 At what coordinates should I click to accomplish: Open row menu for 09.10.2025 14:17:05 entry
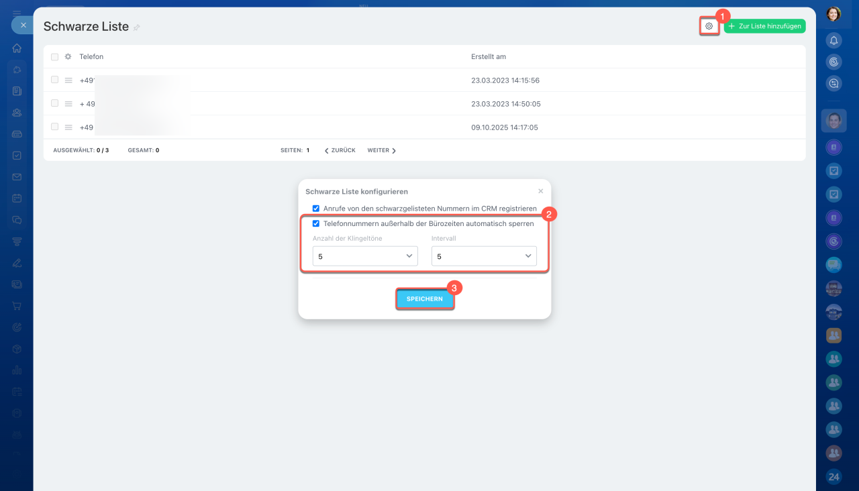68,127
